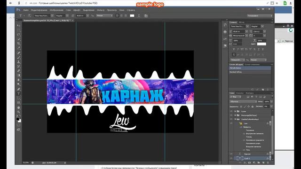Click the color swatch in Character panel

point(261,44)
